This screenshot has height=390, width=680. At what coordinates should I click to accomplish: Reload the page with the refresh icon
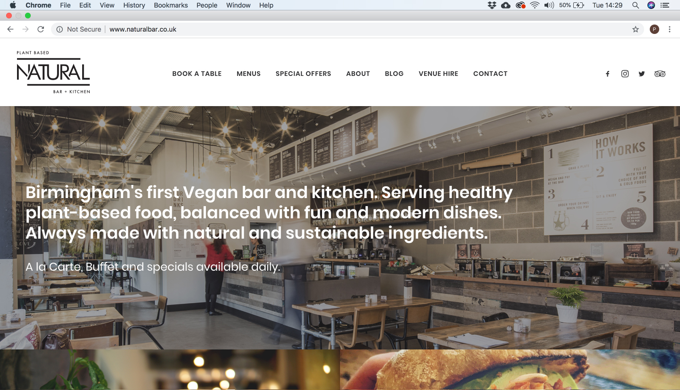(41, 29)
